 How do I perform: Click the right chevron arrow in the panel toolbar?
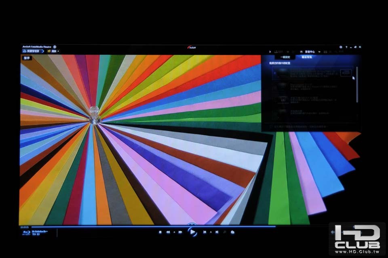coord(270,52)
